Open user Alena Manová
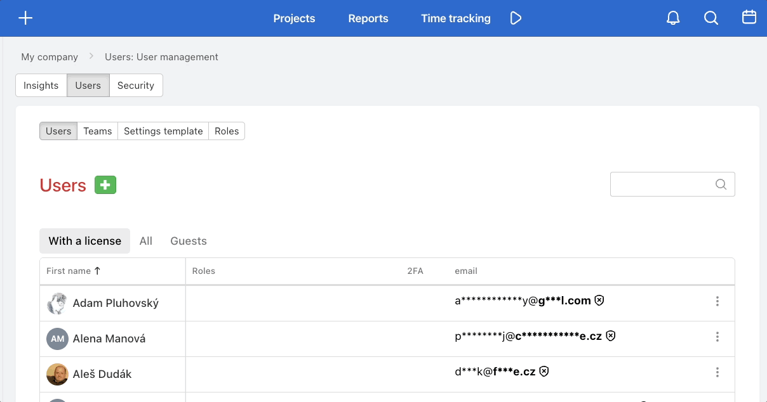This screenshot has height=402, width=767. tap(109, 339)
